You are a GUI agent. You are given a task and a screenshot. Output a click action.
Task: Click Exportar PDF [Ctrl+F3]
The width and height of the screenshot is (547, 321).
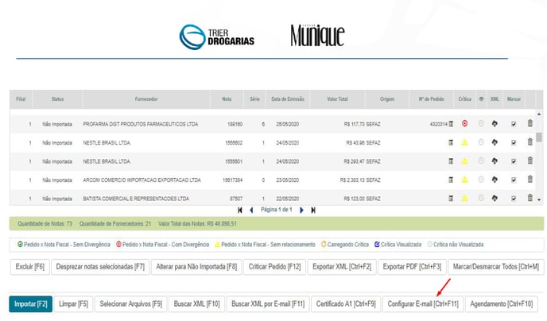412,267
